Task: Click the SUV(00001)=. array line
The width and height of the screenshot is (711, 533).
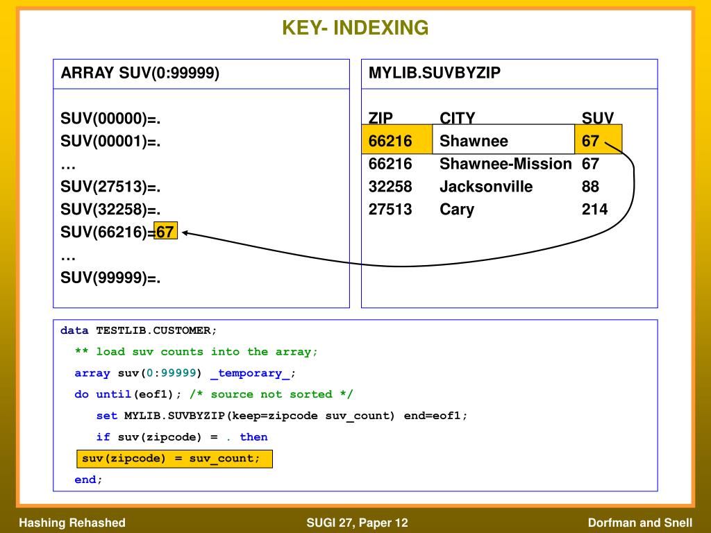Action: click(x=110, y=142)
